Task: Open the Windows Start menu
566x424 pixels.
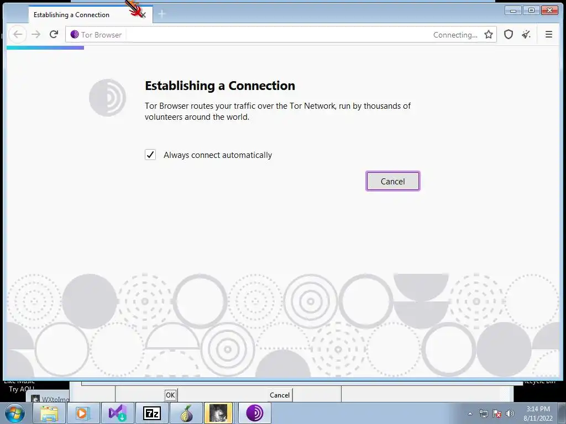Action: (14, 413)
